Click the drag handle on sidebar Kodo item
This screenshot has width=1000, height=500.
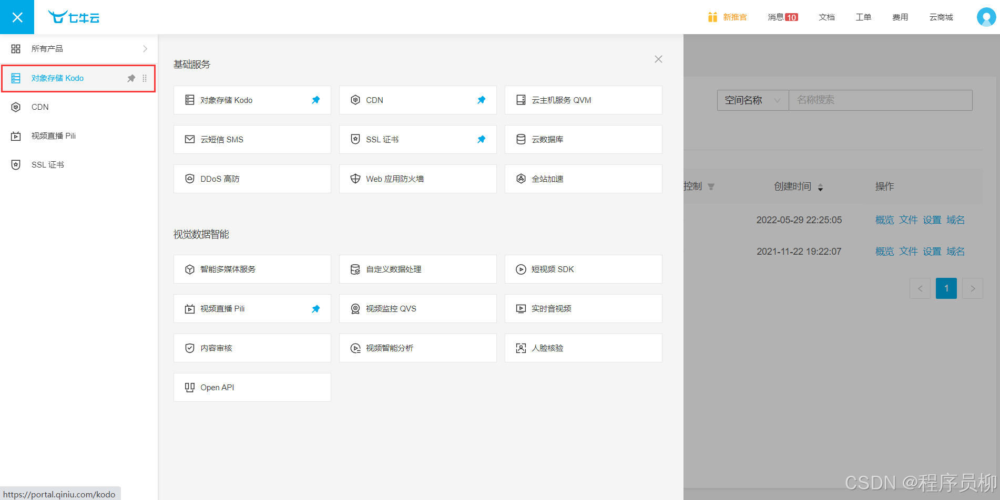tap(145, 78)
